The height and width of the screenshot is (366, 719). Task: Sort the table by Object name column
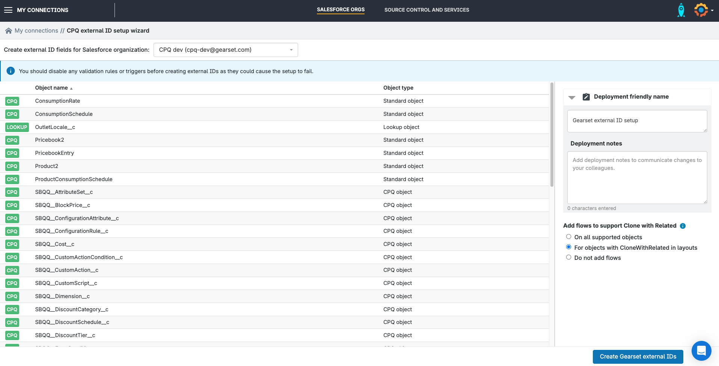[51, 88]
